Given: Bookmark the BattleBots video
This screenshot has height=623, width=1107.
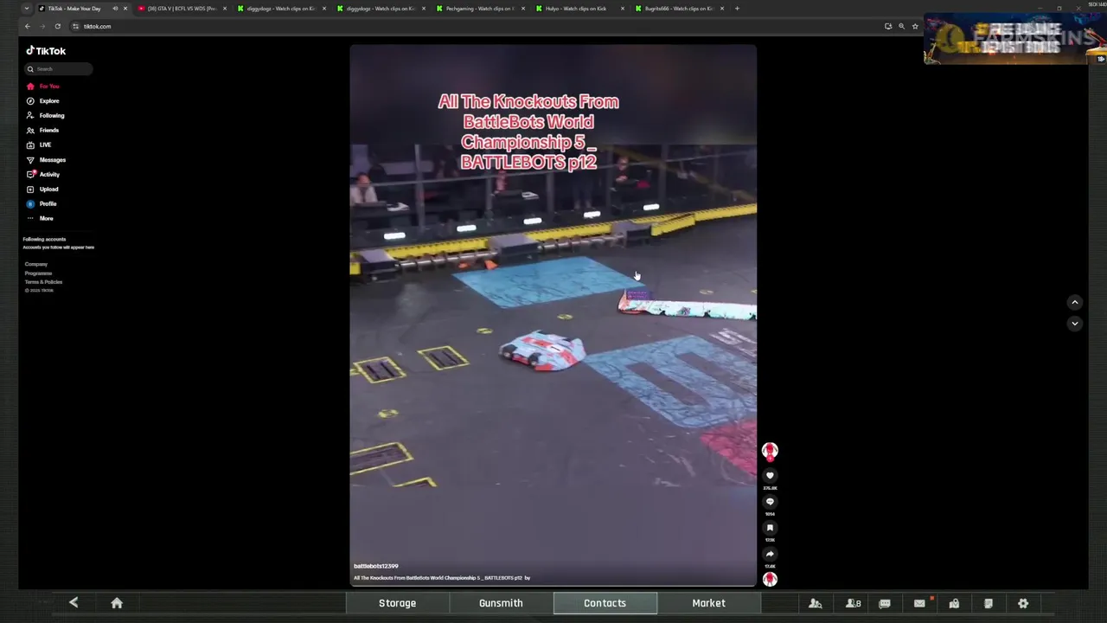Looking at the screenshot, I should [x=770, y=528].
